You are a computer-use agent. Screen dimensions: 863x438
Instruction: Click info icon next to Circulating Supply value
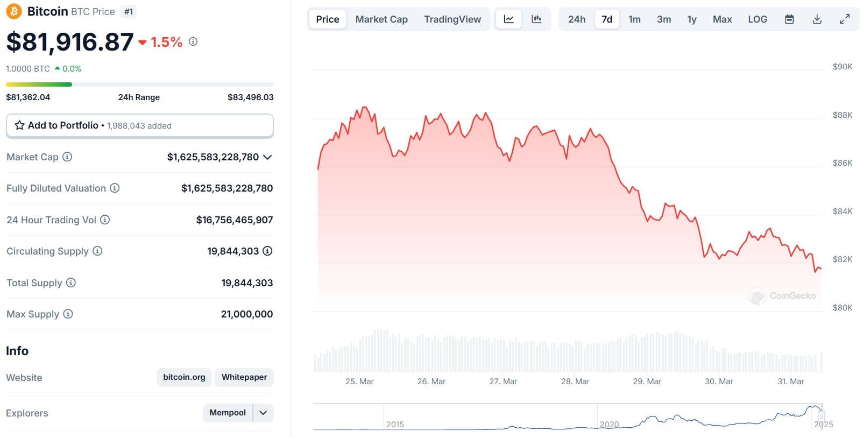[x=267, y=251]
